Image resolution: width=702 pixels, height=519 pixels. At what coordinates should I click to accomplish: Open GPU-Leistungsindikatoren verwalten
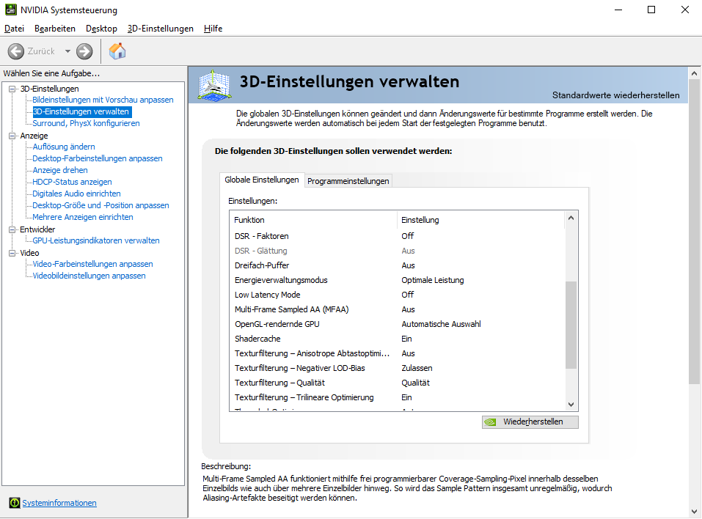coord(96,240)
